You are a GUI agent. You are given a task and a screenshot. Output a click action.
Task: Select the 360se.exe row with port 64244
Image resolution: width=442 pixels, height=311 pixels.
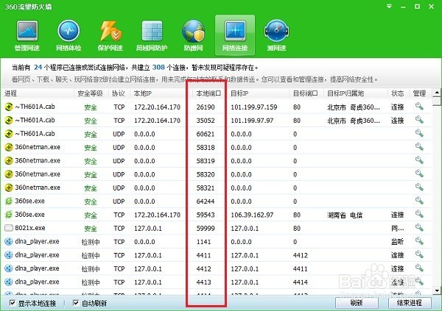click(x=216, y=201)
